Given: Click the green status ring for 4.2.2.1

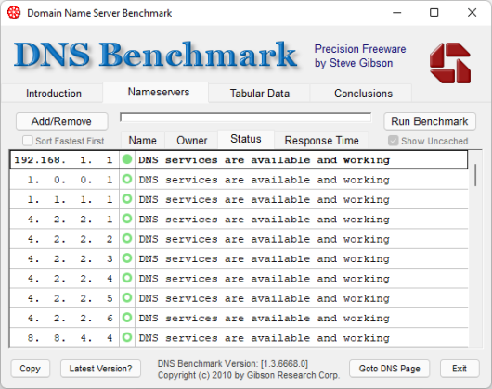Looking at the screenshot, I should click(127, 219).
